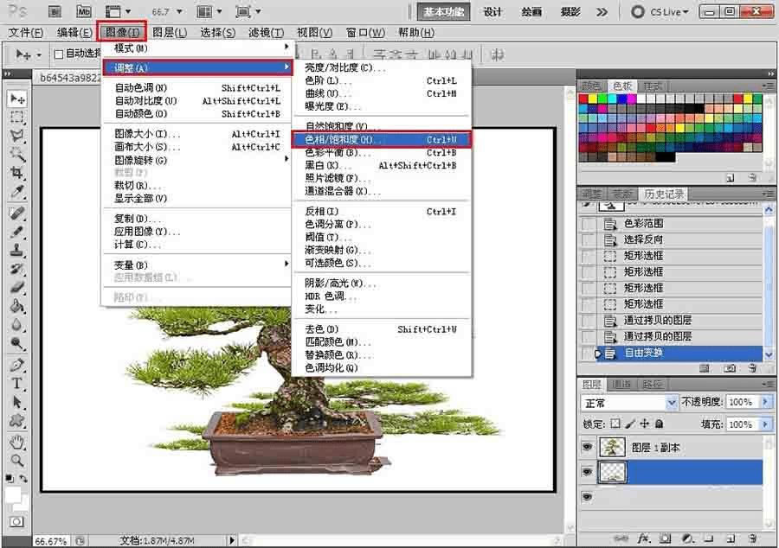This screenshot has height=548, width=779.
Task: Pick the horizontal Type tool
Action: click(x=16, y=384)
